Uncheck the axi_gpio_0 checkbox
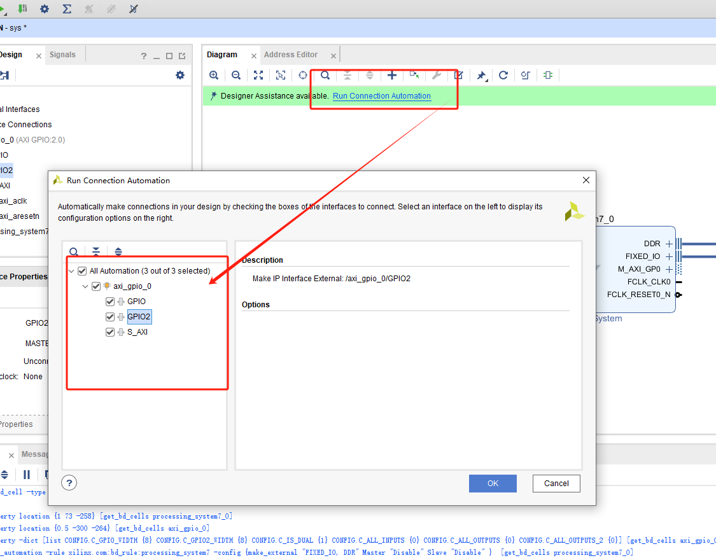This screenshot has height=558, width=716. click(x=96, y=286)
